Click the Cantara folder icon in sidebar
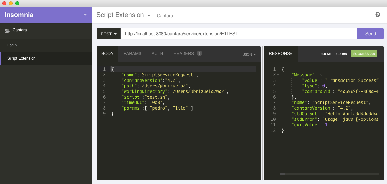 [7, 30]
